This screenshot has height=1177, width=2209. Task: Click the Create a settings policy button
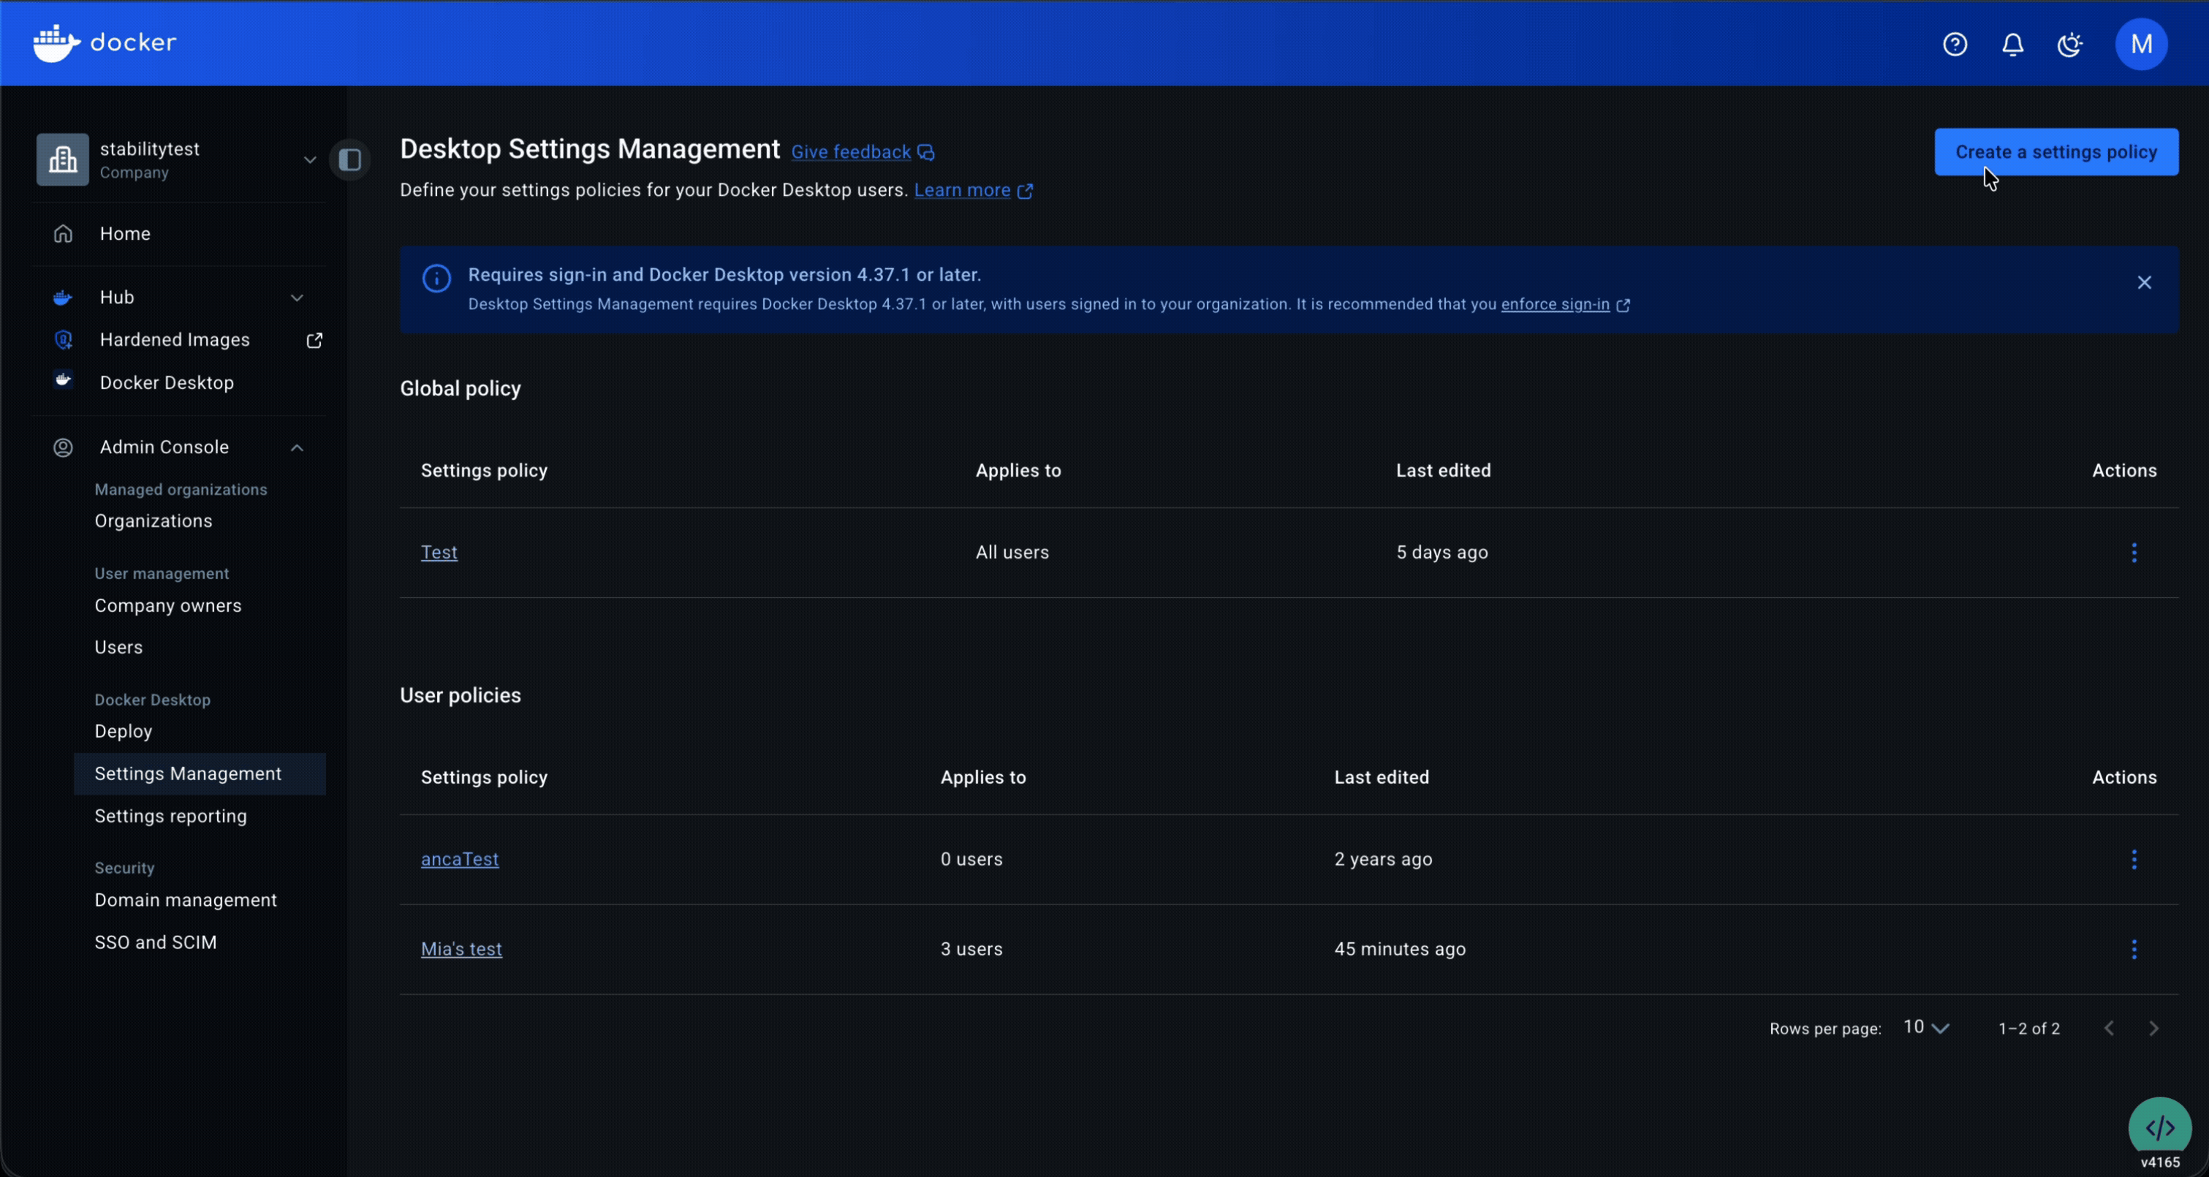point(2055,151)
